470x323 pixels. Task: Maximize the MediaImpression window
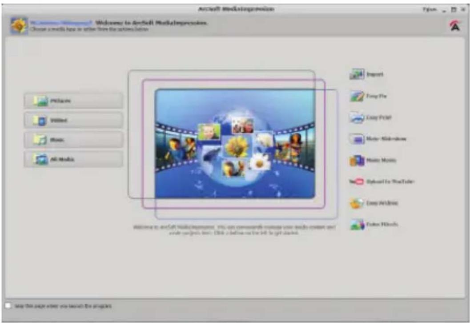[454, 10]
